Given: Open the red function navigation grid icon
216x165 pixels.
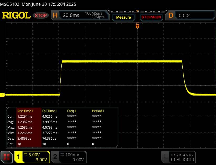Looking at the screenshot, I should point(7,157).
